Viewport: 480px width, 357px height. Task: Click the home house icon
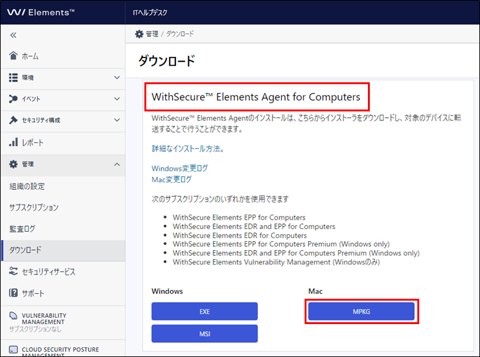tap(13, 56)
